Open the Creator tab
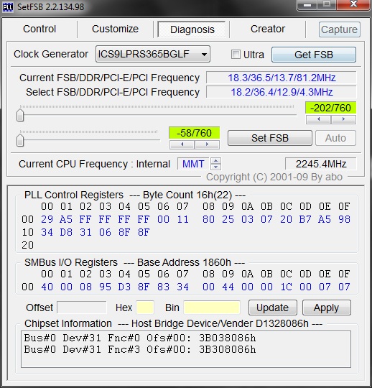The width and height of the screenshot is (372, 388). click(268, 29)
